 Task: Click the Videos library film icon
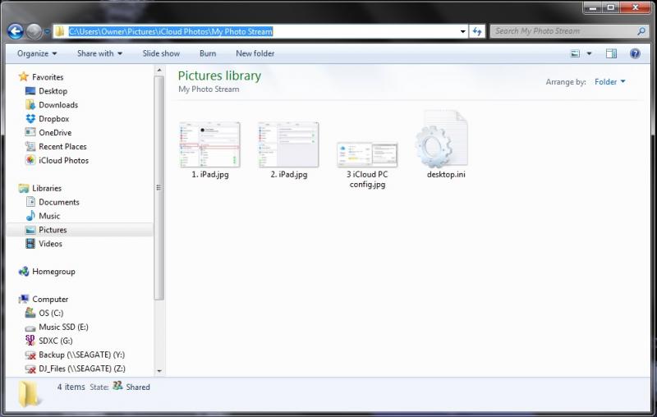30,243
